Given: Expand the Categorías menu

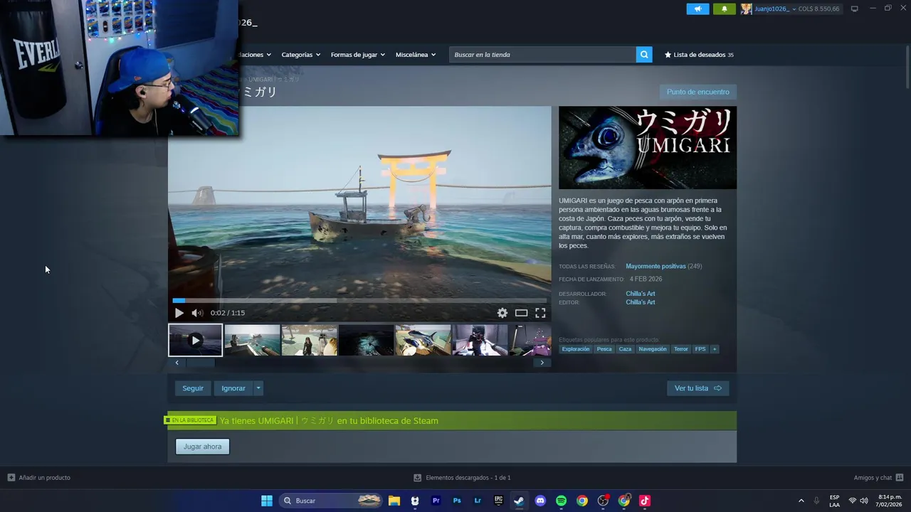Looking at the screenshot, I should pyautogui.click(x=300, y=55).
